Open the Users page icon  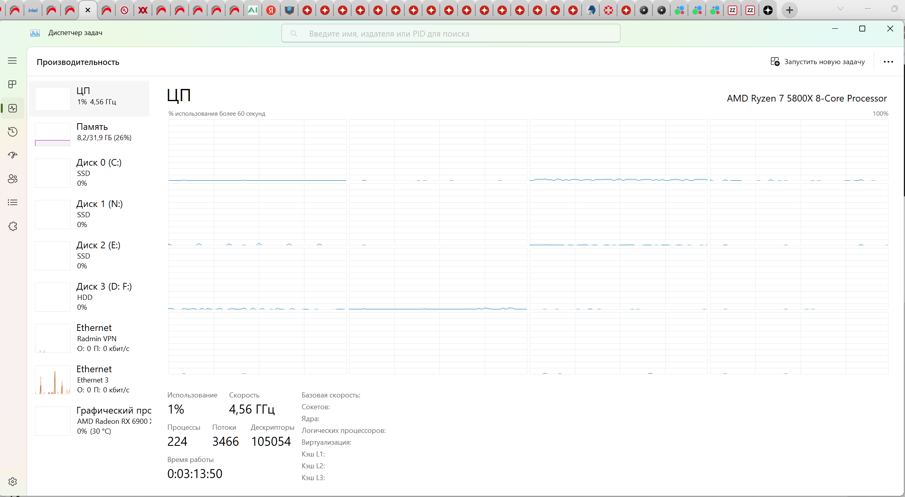12,179
